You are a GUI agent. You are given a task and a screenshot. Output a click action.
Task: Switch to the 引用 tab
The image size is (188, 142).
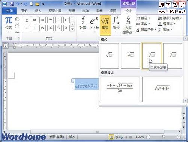[x=72, y=11]
